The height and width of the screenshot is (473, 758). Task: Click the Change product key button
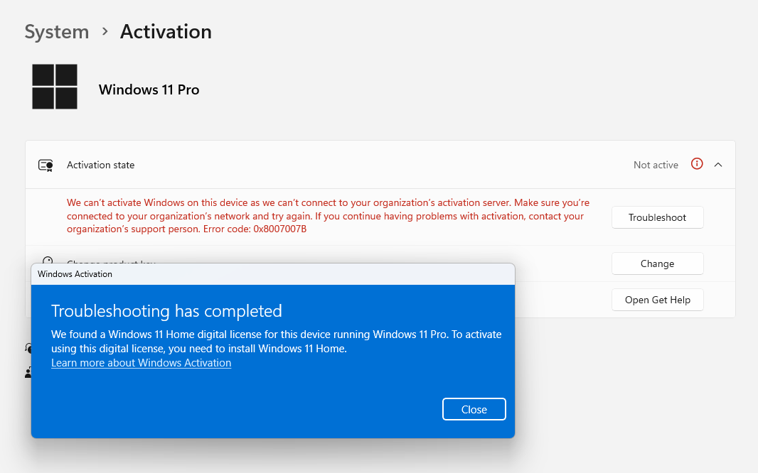click(x=657, y=263)
